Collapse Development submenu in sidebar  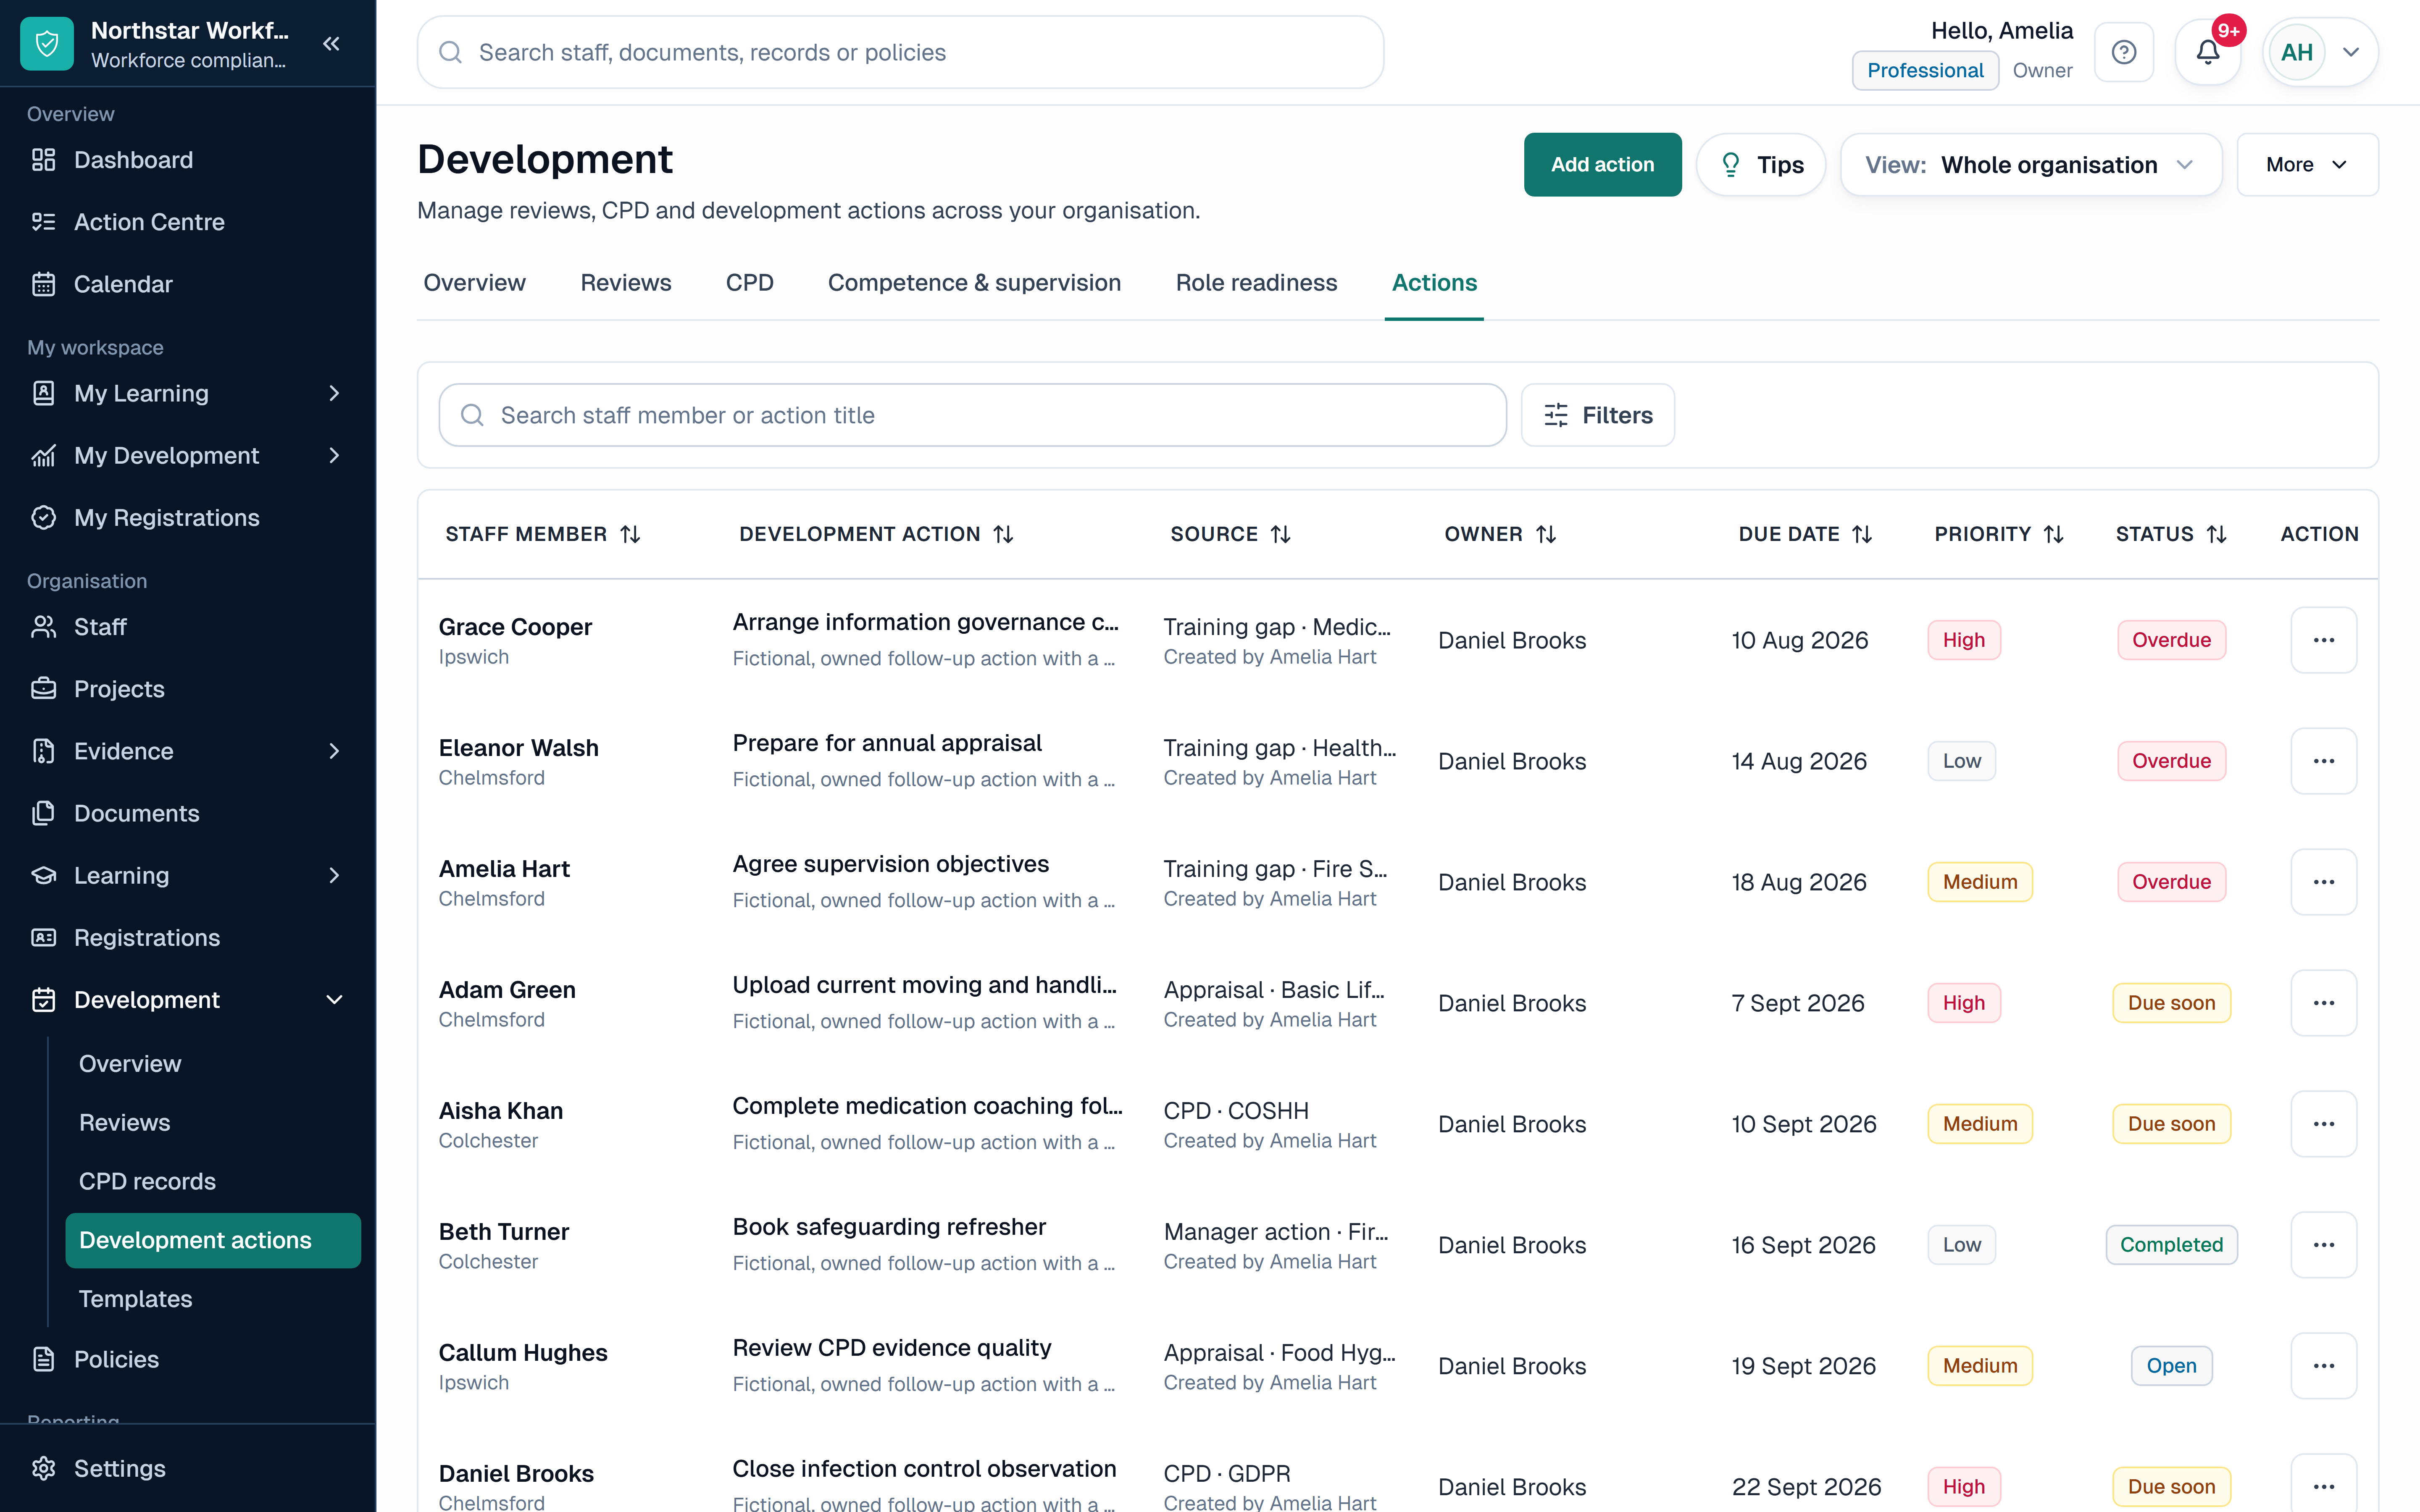334,1000
